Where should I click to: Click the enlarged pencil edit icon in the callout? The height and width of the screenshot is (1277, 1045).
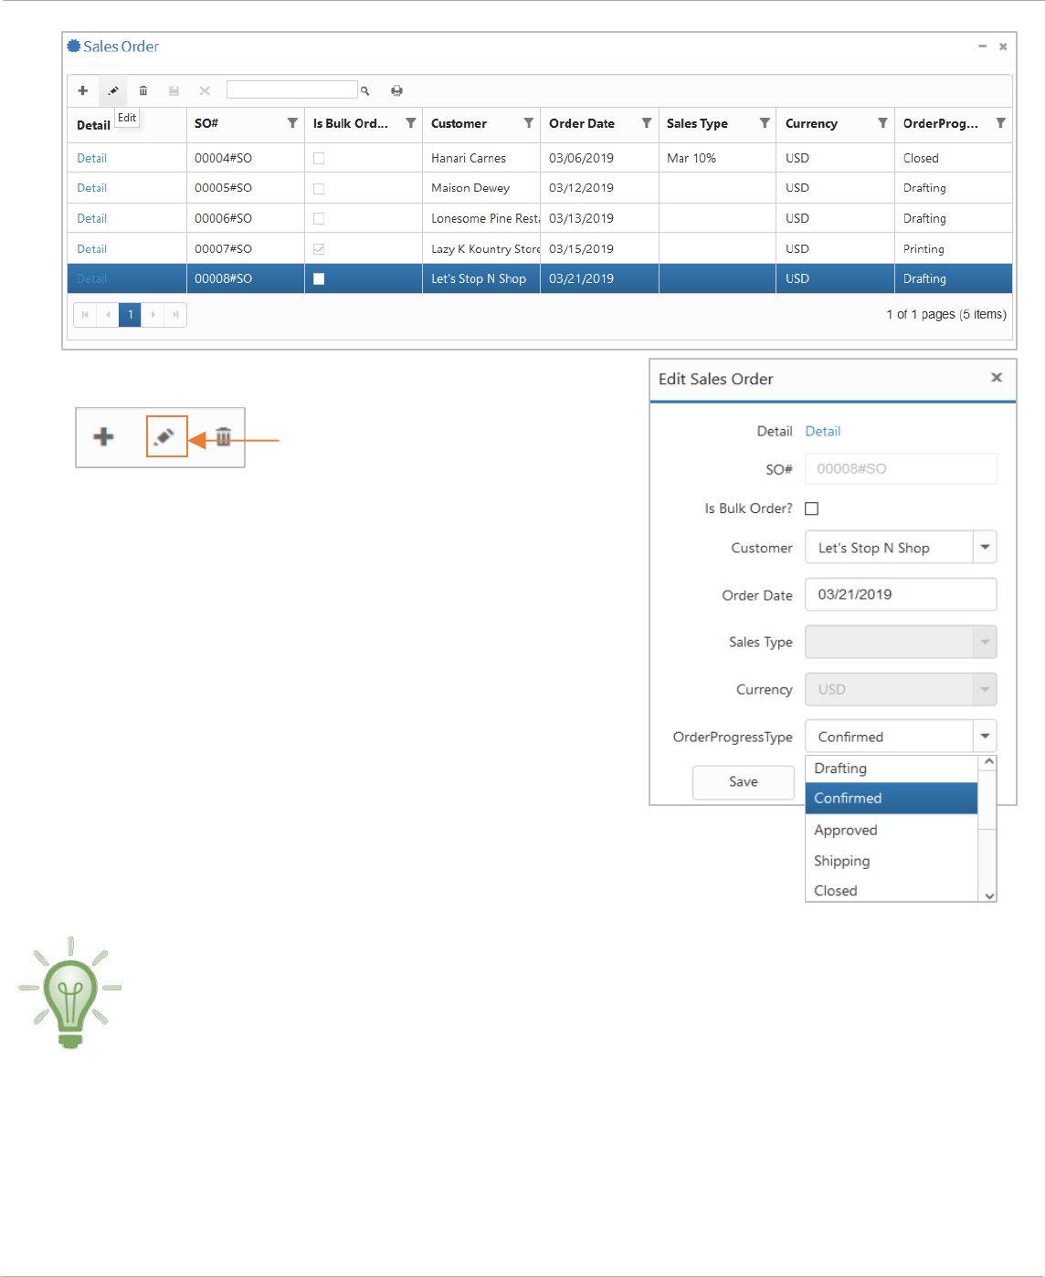(x=165, y=436)
